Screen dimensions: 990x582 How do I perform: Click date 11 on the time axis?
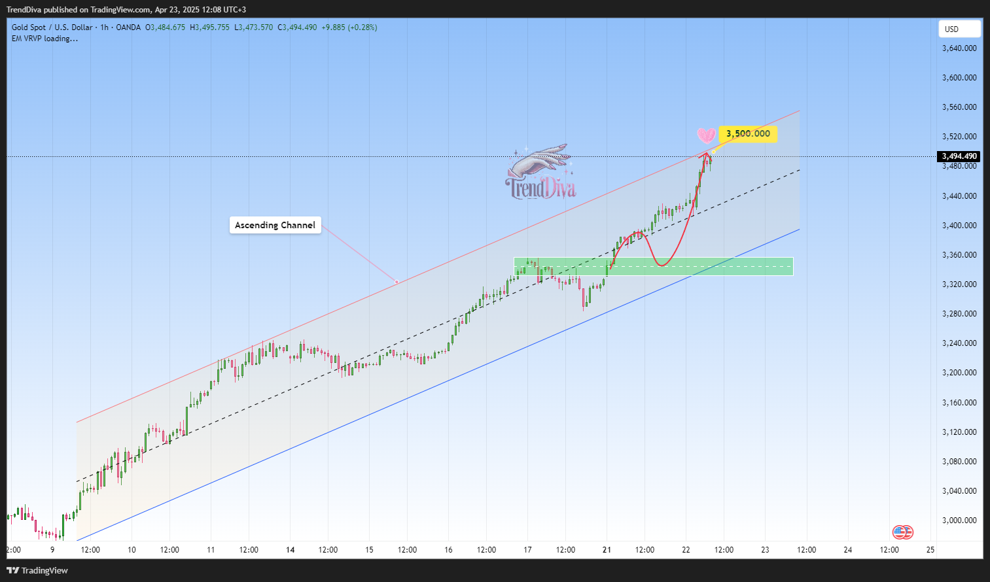point(211,550)
